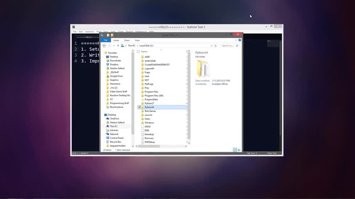
Task: Open Selection menu in Sublime Text
Action: point(89,32)
